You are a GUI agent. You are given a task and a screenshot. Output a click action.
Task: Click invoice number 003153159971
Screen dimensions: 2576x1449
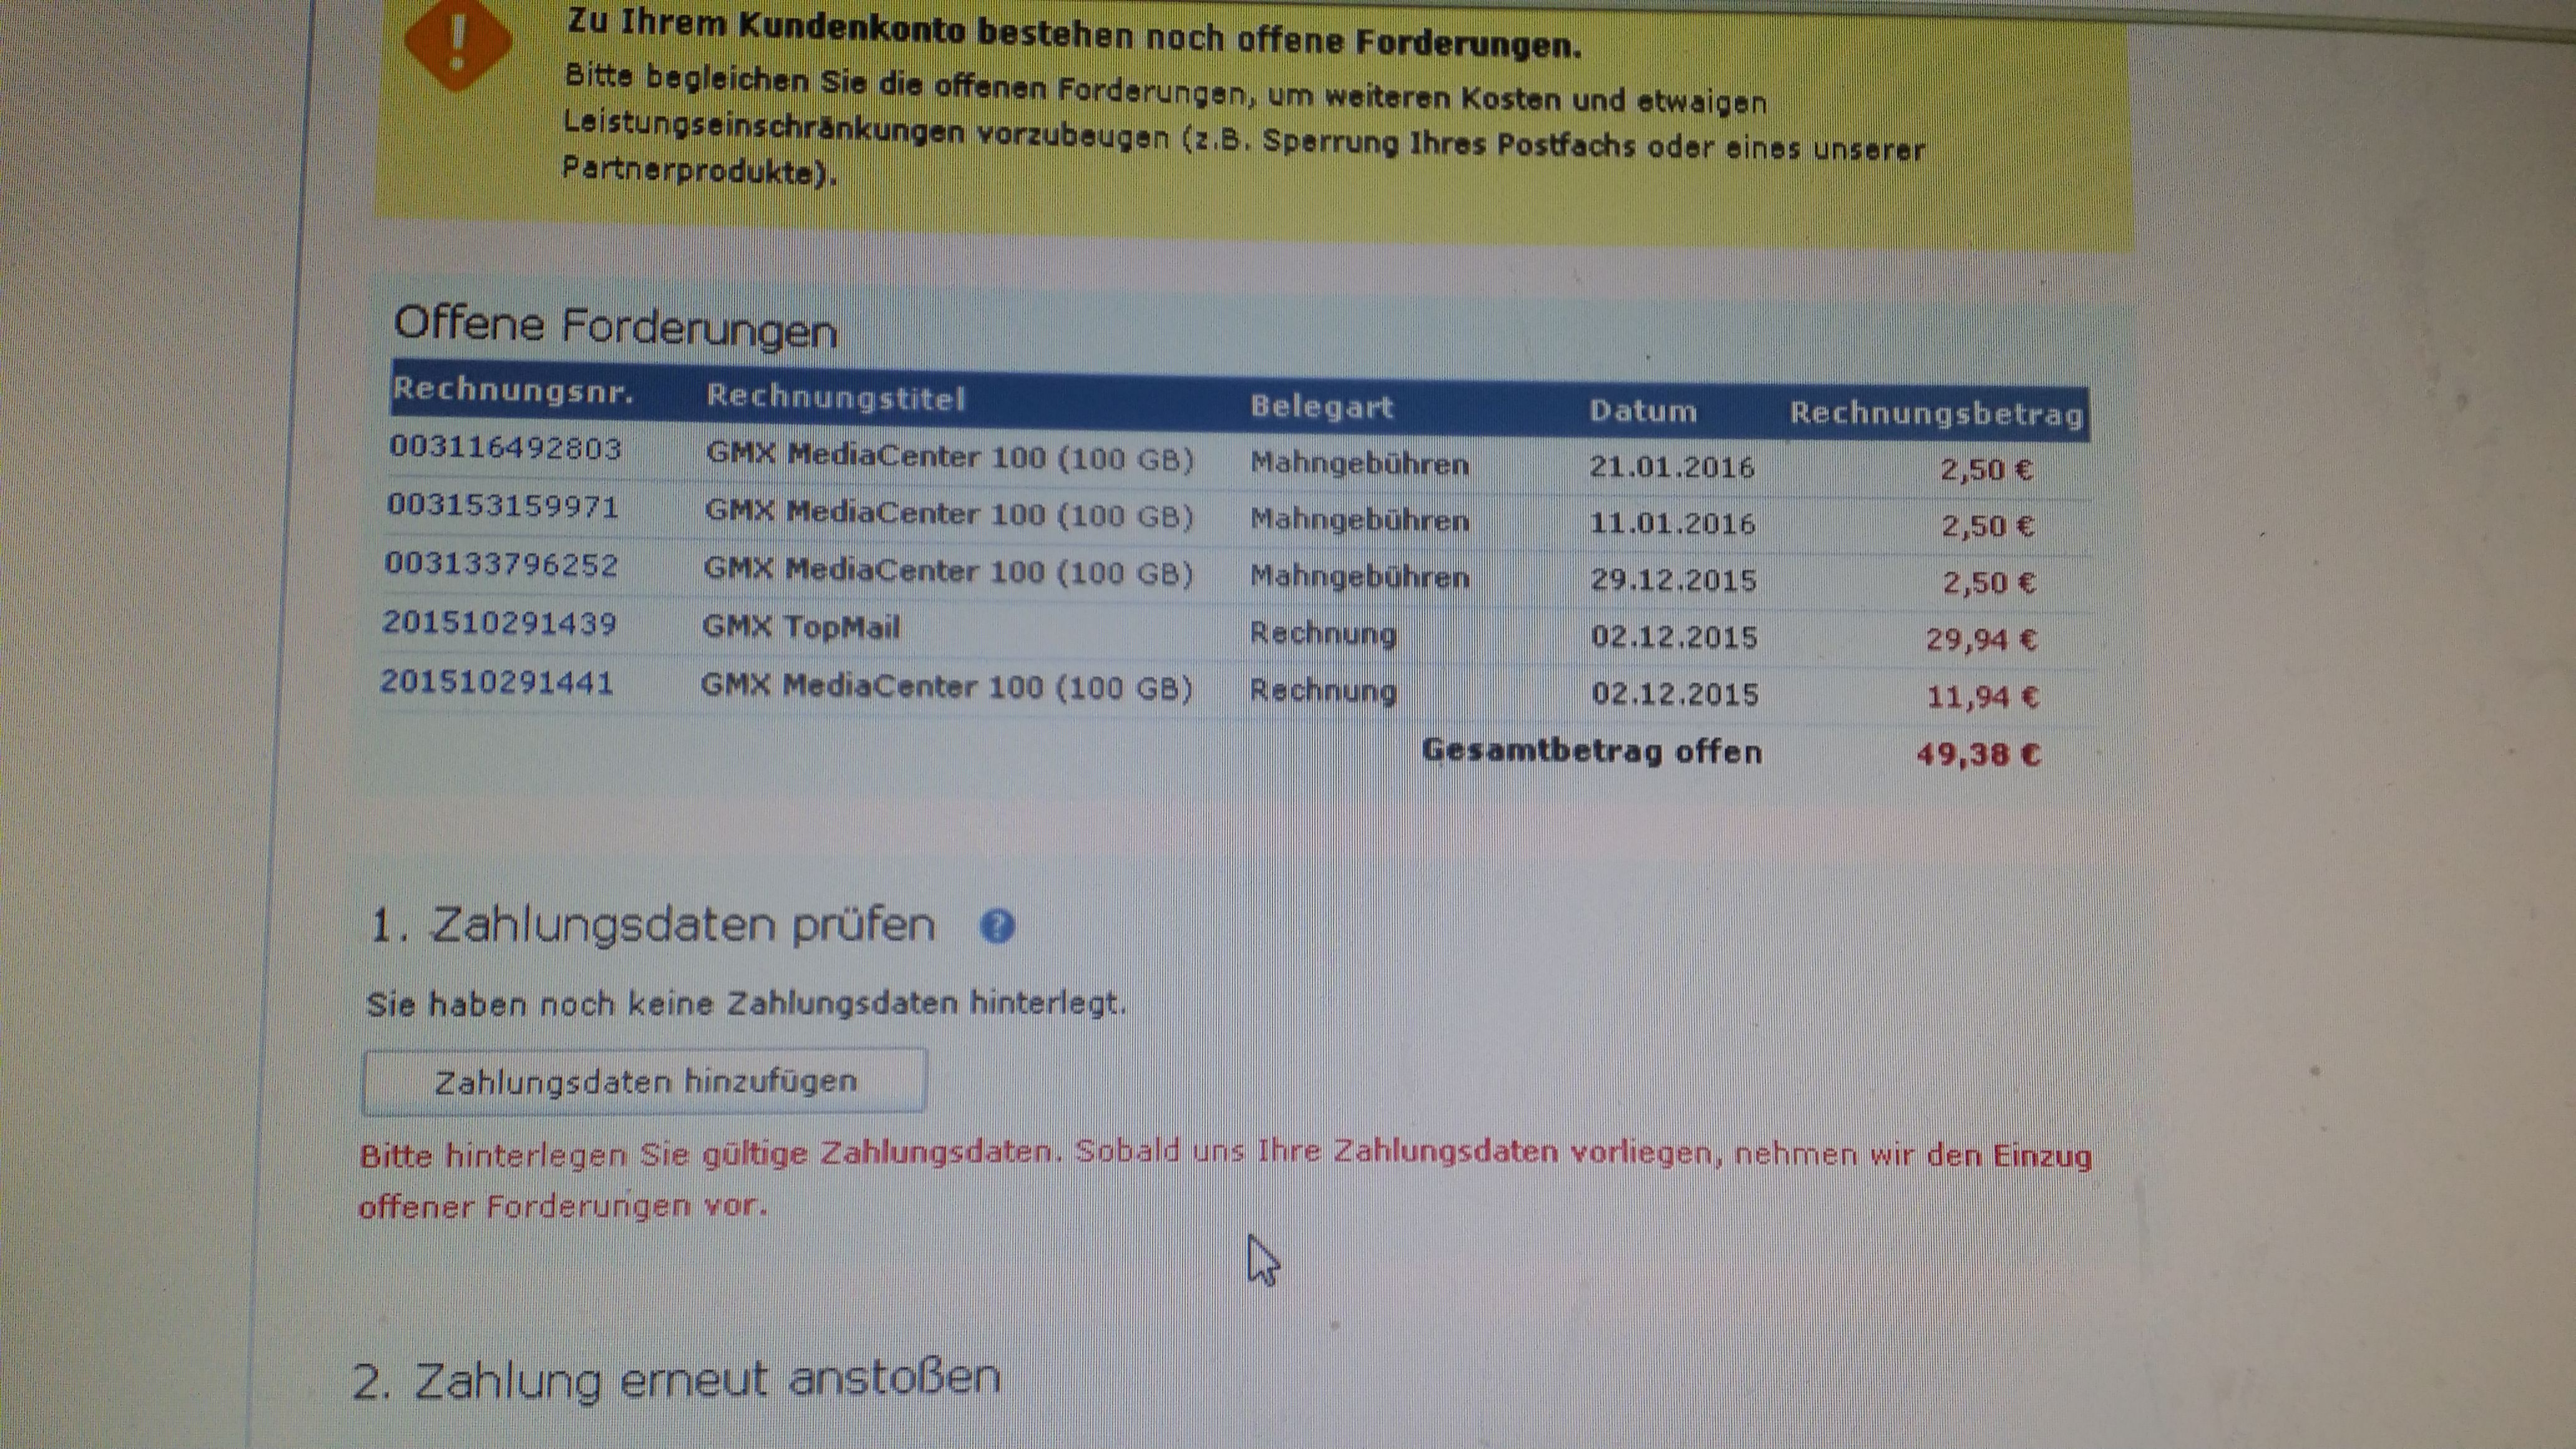503,506
